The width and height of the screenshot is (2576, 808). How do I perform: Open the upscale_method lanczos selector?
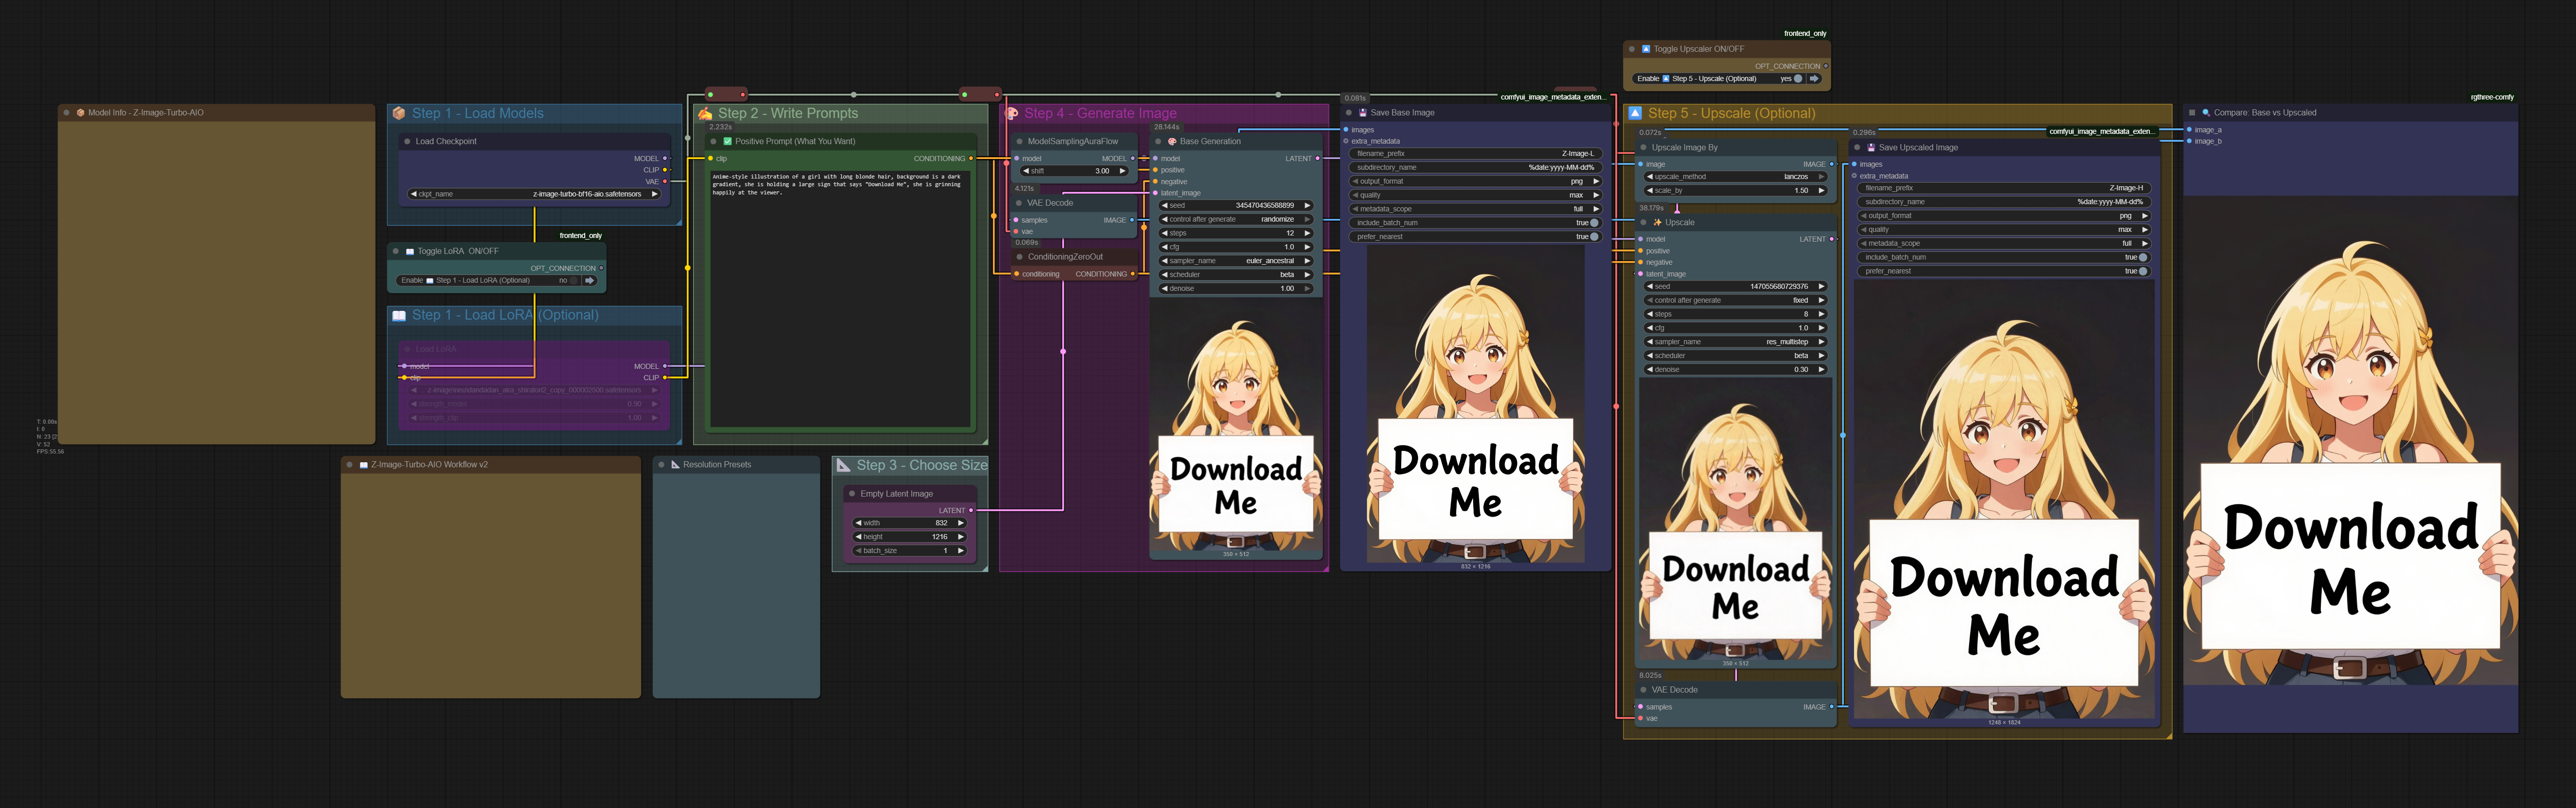click(1790, 177)
